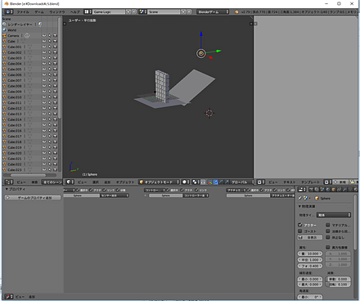
Task: Open the ウィンドウ menu
Action: tap(57, 12)
